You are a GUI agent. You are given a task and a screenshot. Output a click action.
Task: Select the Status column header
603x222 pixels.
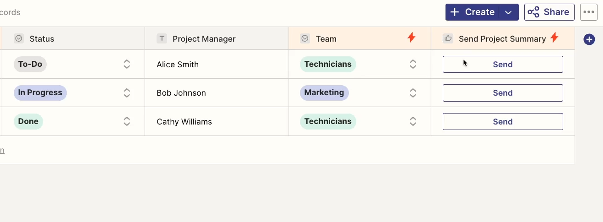73,38
